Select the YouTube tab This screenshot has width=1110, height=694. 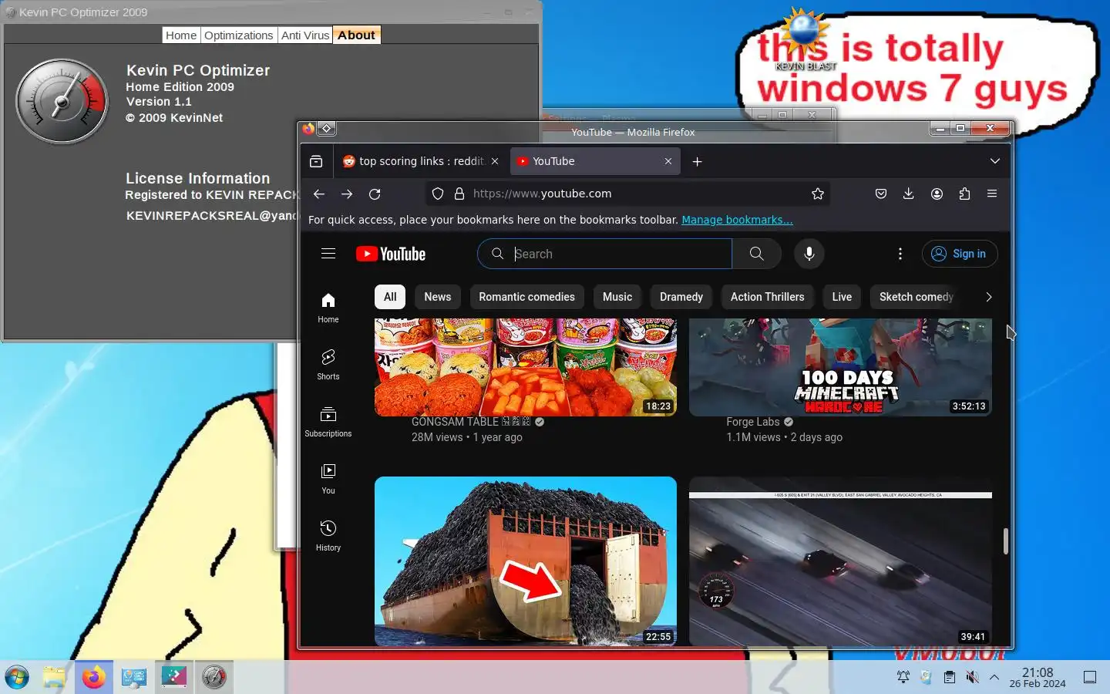coord(594,161)
